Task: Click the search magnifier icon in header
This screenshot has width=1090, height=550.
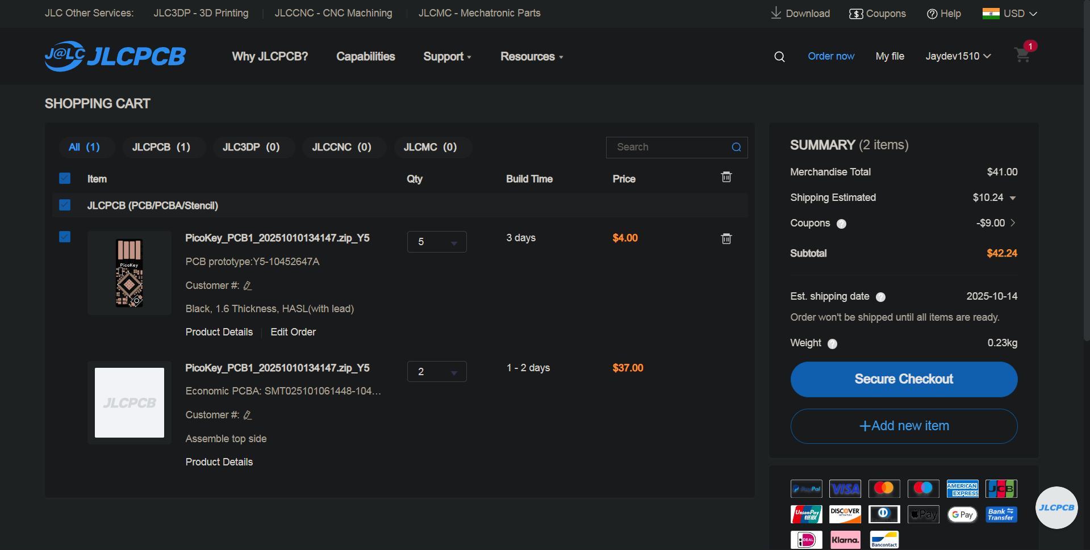Action: pos(779,57)
